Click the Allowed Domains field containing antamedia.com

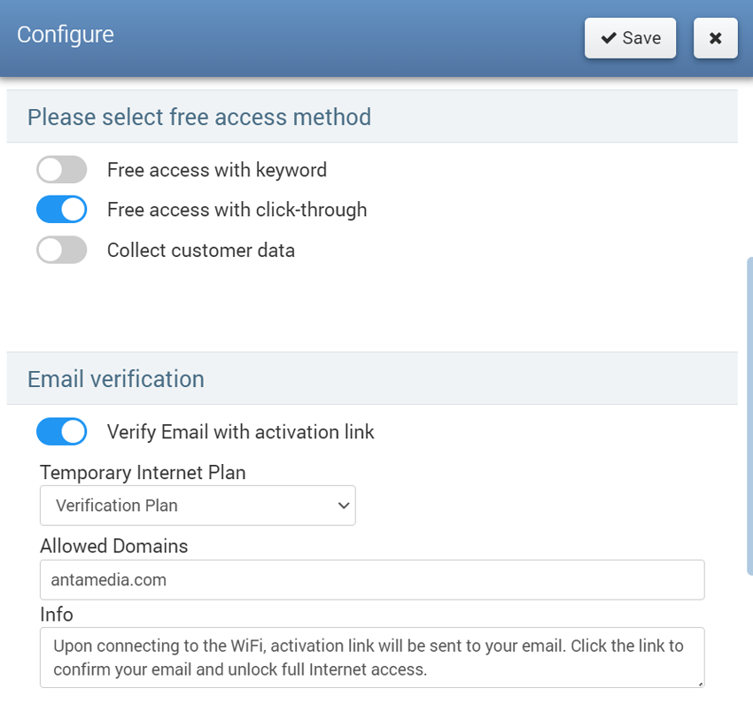(x=372, y=580)
